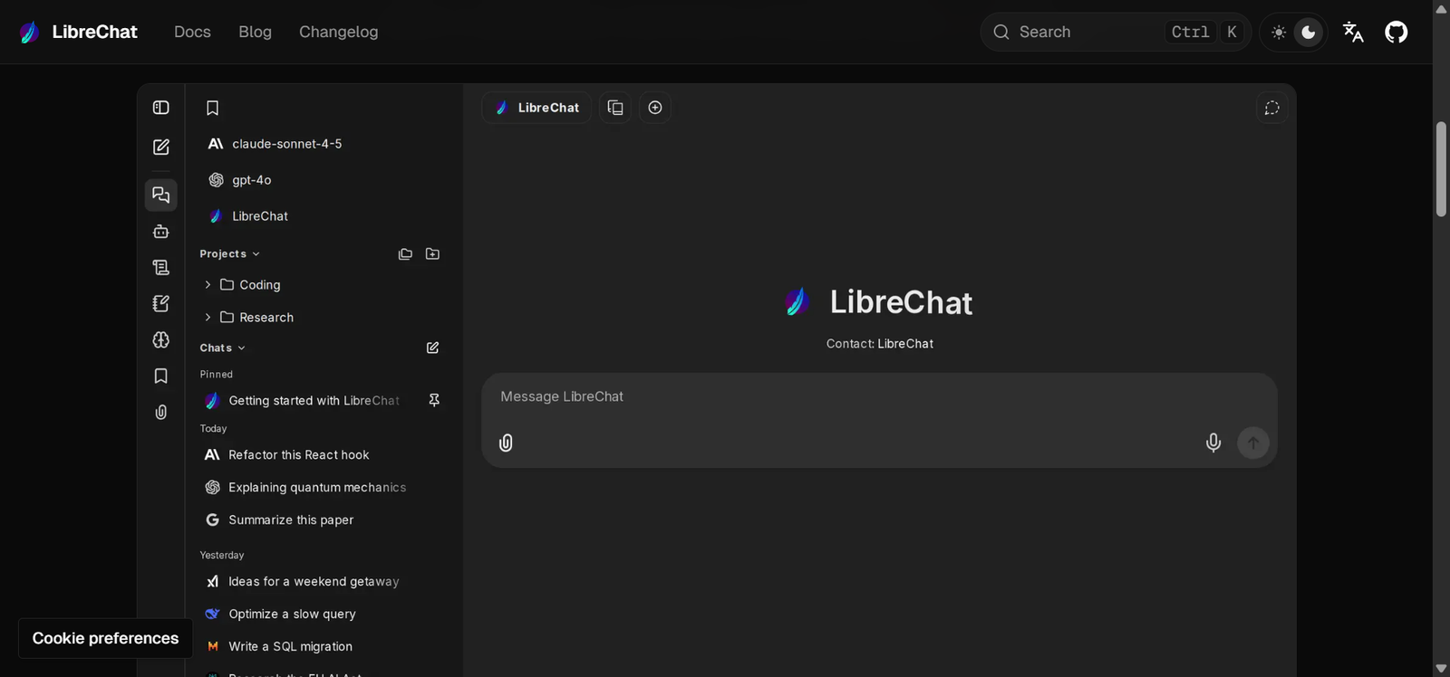Click the dashed chat bubble icon

[1272, 108]
